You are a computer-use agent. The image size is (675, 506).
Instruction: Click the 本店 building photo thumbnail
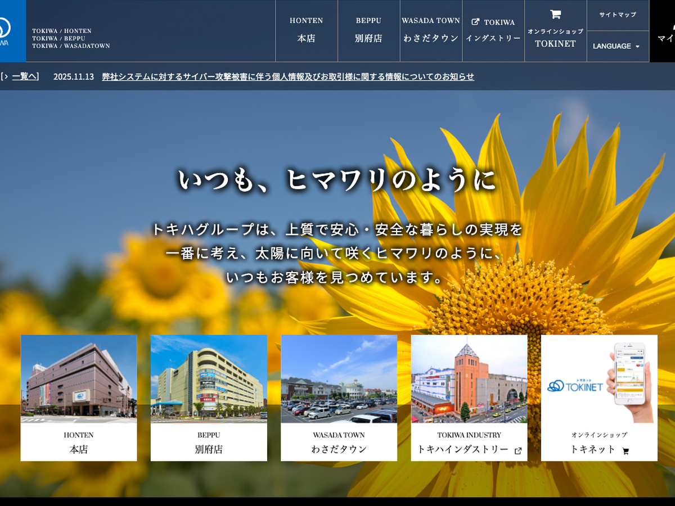pyautogui.click(x=79, y=379)
